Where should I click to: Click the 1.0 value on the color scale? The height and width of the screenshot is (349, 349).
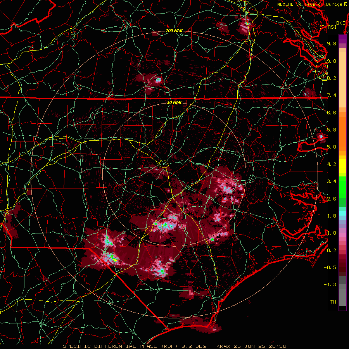[x=332, y=233]
